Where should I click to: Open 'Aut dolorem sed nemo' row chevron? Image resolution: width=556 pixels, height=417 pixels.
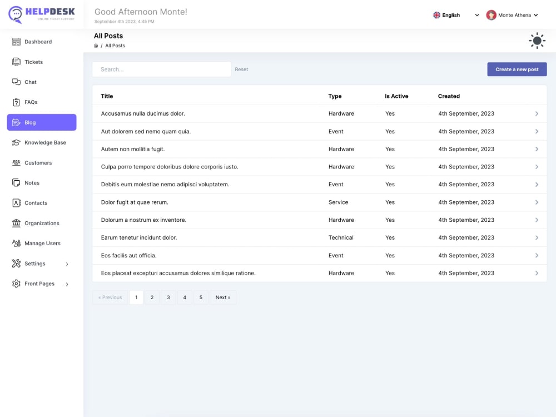coord(537,131)
